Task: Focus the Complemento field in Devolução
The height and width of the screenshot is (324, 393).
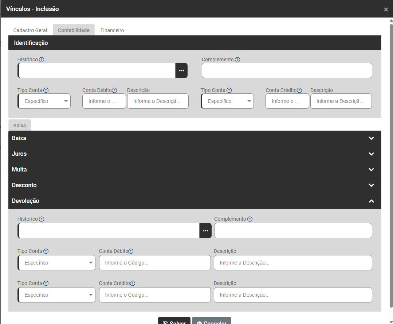Action: coord(293,231)
